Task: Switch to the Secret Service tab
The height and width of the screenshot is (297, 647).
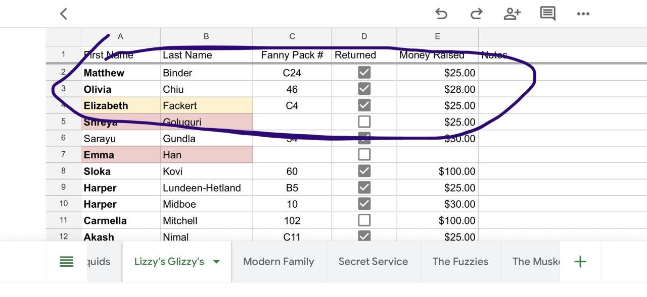Action: coord(373,261)
